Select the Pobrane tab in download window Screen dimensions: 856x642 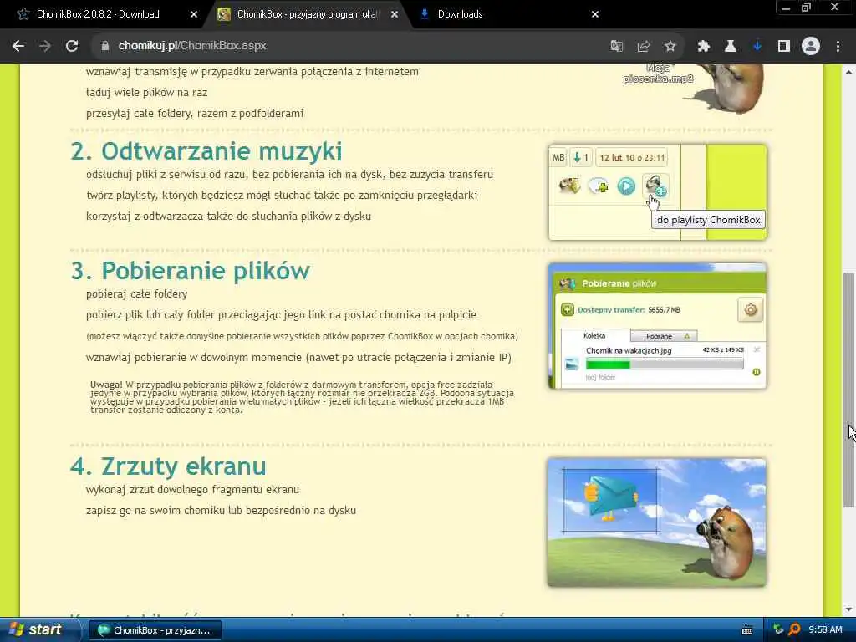tap(664, 336)
